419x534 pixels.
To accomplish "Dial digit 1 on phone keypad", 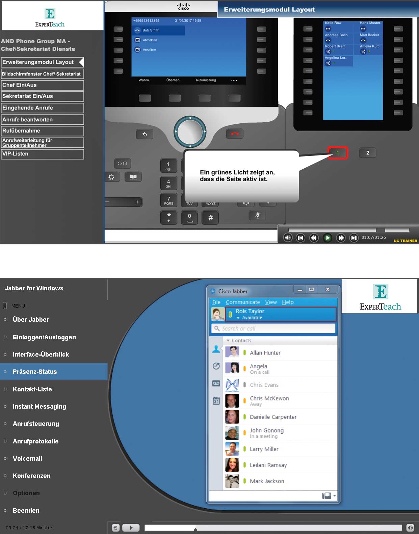I will coord(168,166).
